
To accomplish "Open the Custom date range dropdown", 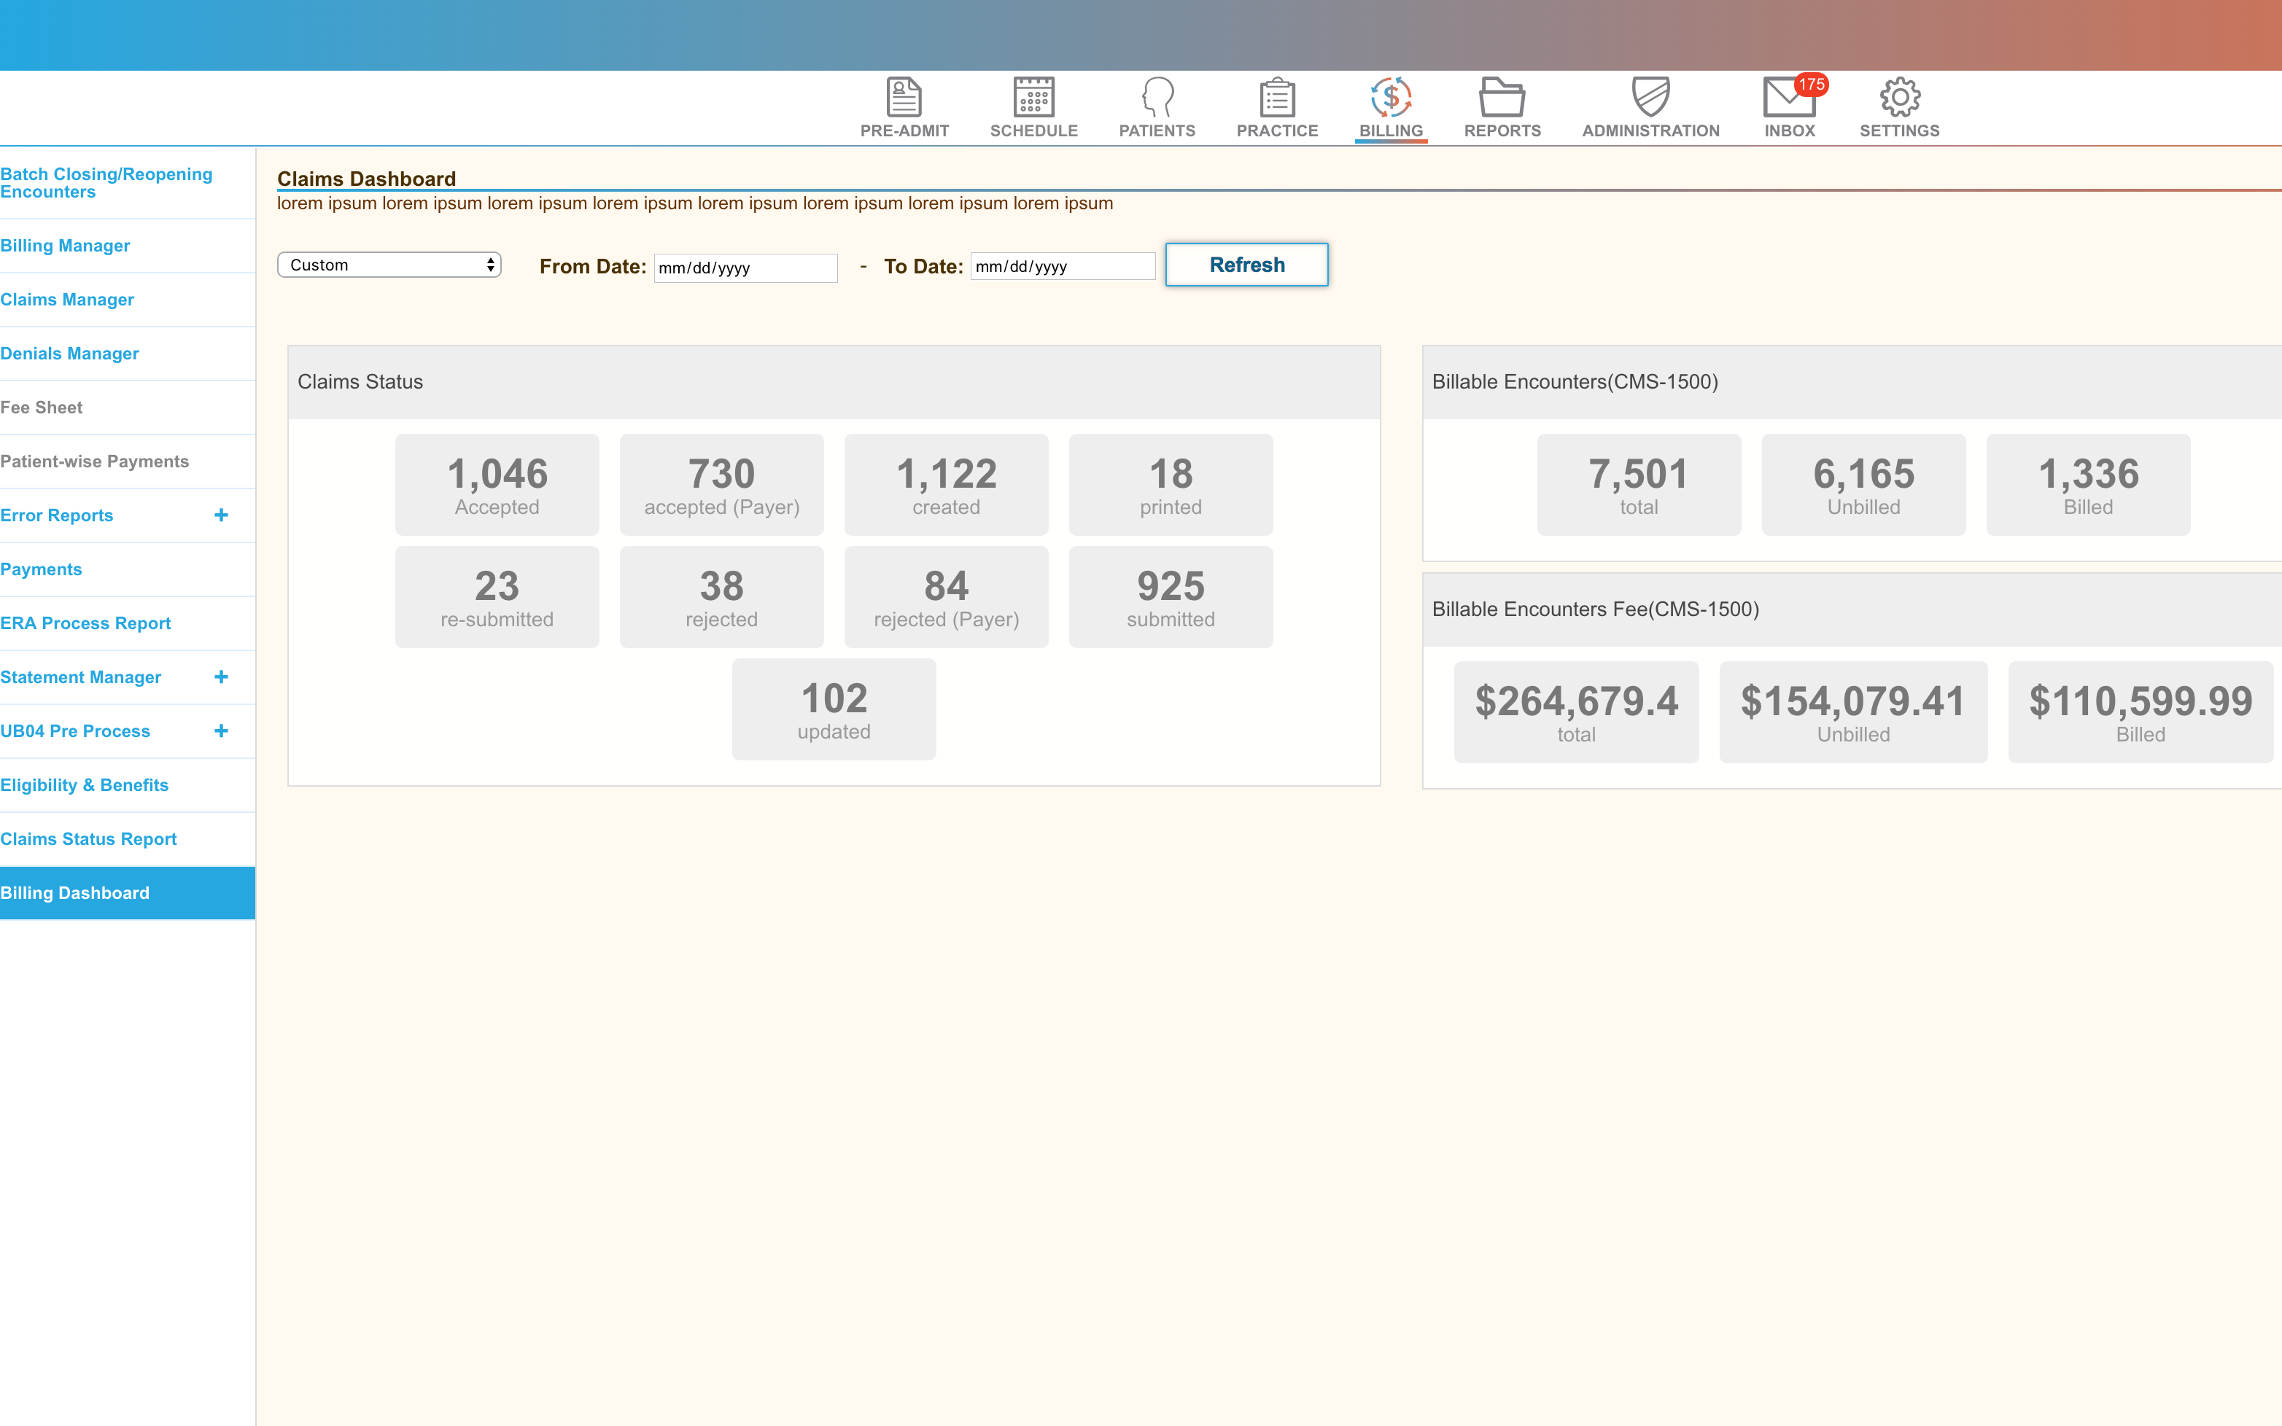I will point(389,265).
